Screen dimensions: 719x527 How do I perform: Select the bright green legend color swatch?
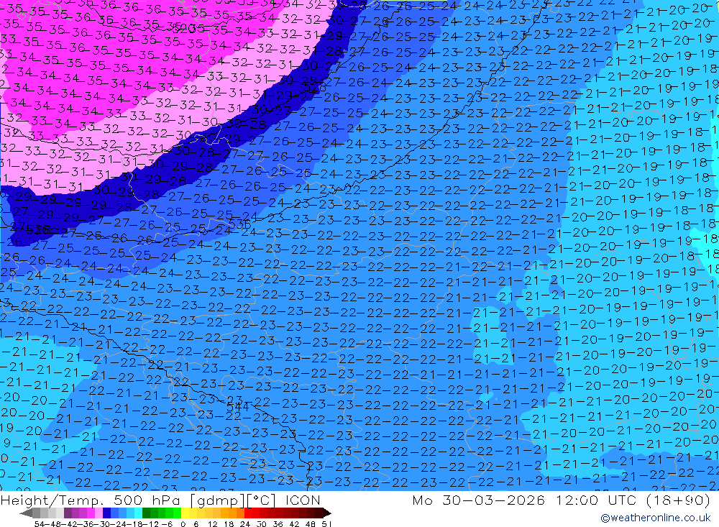tap(177, 513)
